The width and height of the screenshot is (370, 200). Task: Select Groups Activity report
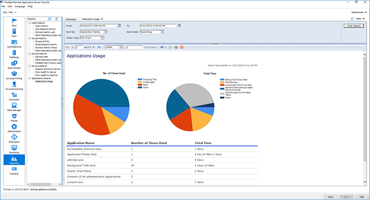[42, 41]
